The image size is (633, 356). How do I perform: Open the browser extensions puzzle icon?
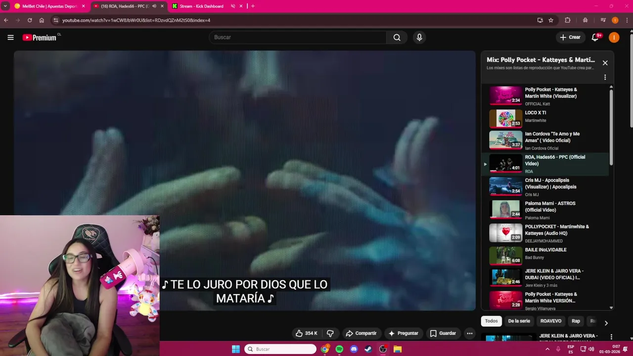pos(567,20)
